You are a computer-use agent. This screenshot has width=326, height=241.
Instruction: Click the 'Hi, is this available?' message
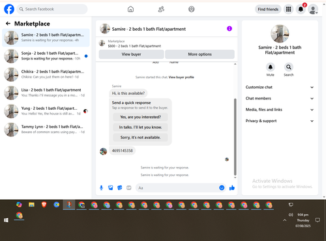pos(128,93)
